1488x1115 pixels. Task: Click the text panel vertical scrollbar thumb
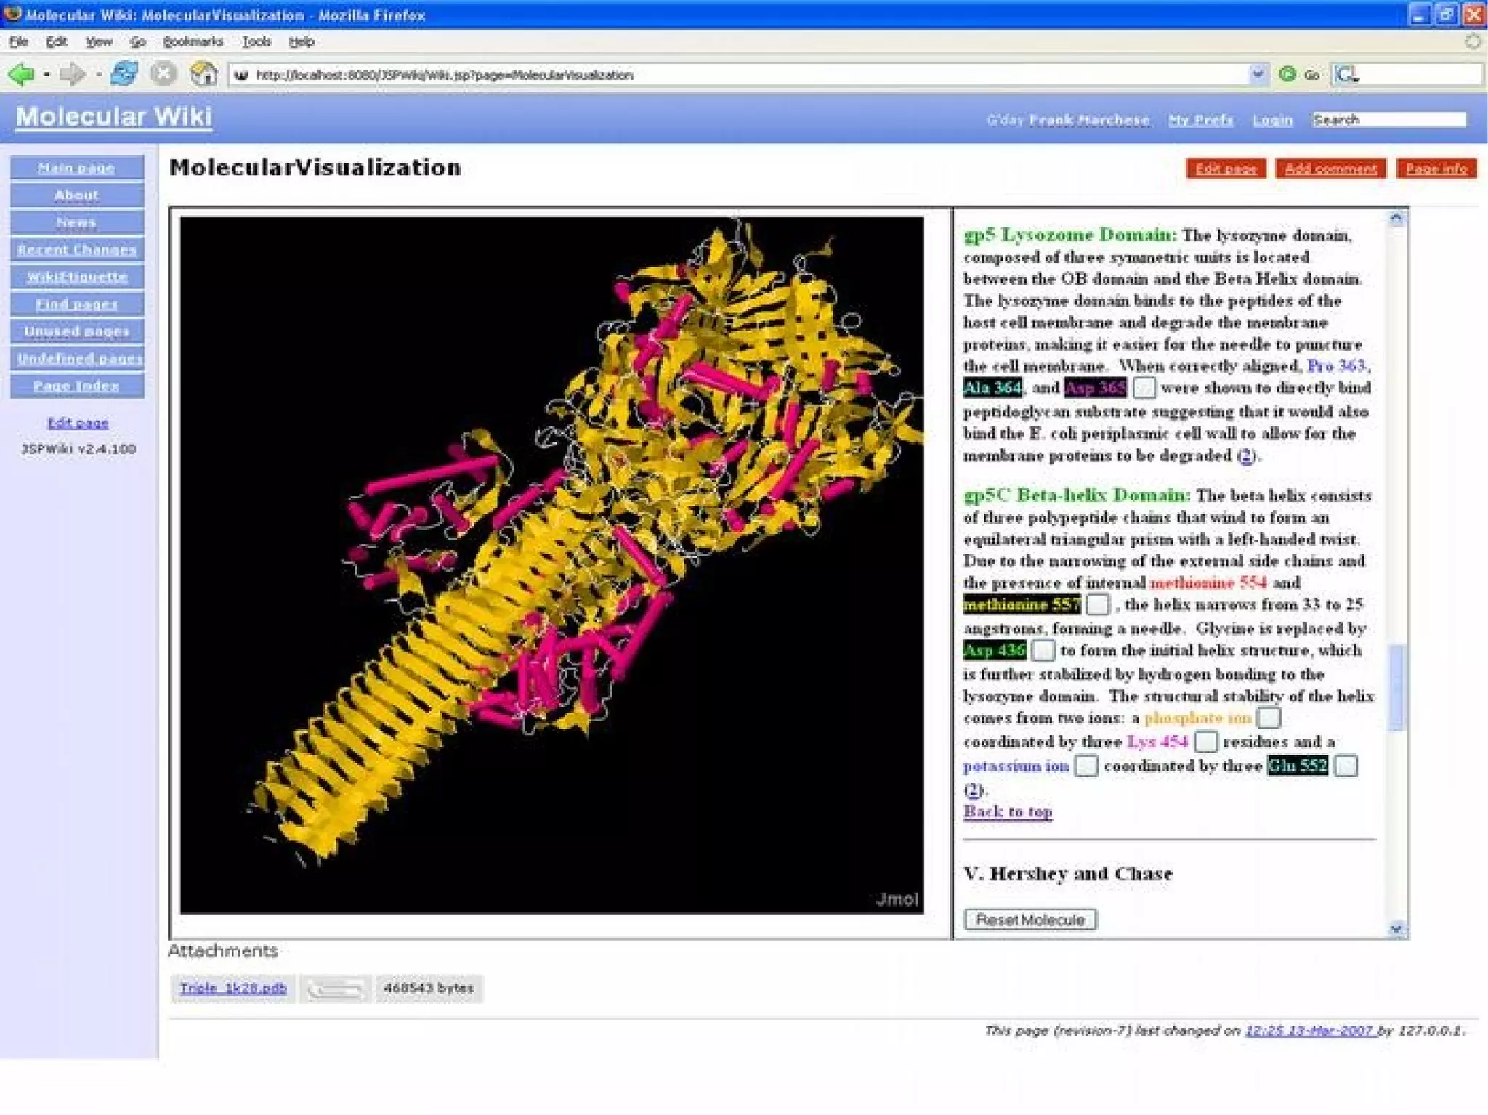click(1396, 686)
